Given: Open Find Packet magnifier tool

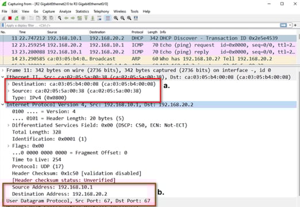Looking at the screenshot, I should (60, 18).
